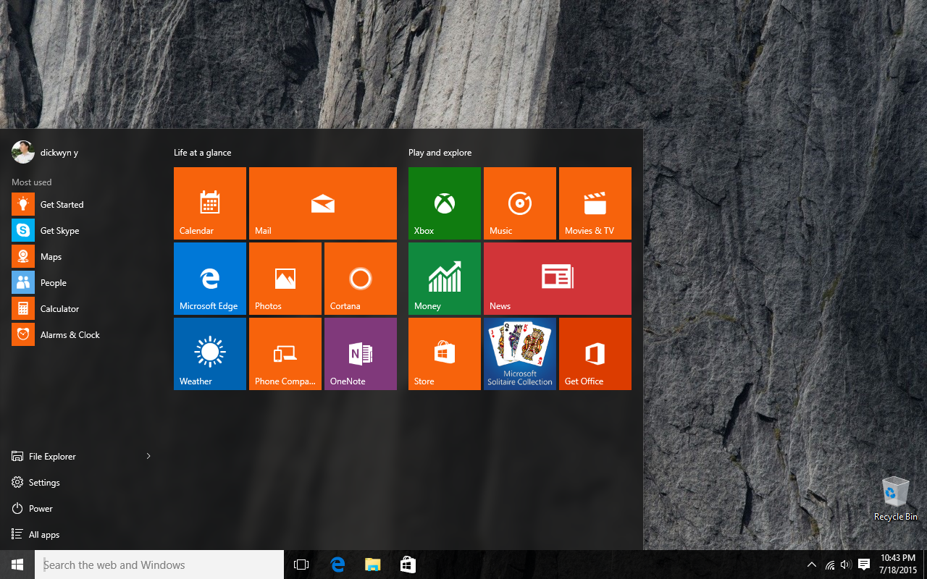Open the Phone Companion tile
Screen dimensions: 927x579
(285, 354)
